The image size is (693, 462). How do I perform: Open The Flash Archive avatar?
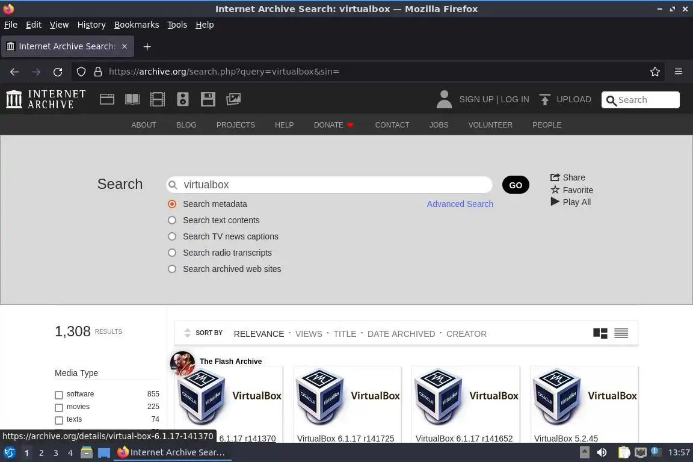coord(182,363)
